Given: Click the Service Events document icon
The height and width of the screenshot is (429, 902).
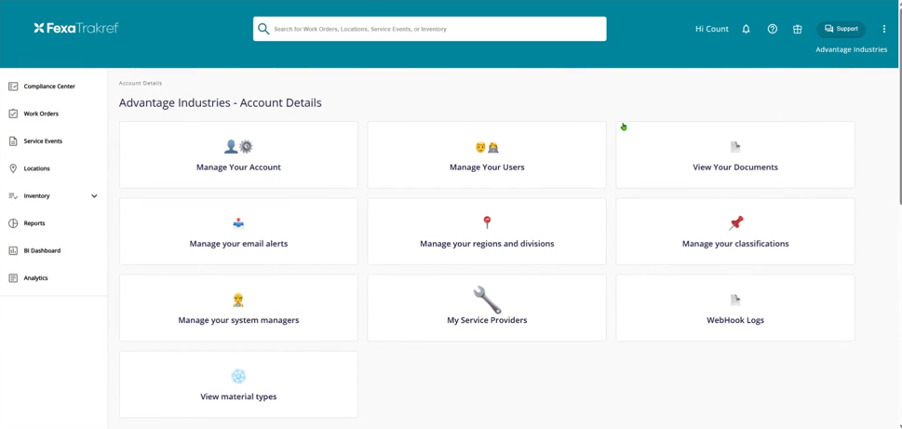Looking at the screenshot, I should click(13, 141).
